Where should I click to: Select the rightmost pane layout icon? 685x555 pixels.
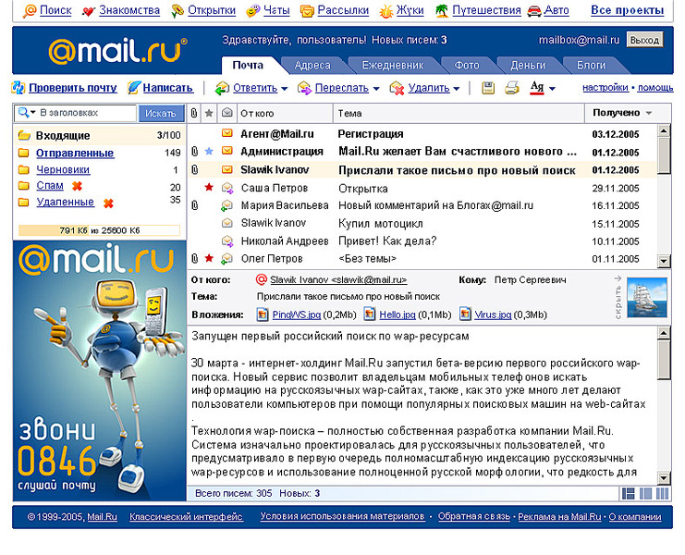[662, 494]
